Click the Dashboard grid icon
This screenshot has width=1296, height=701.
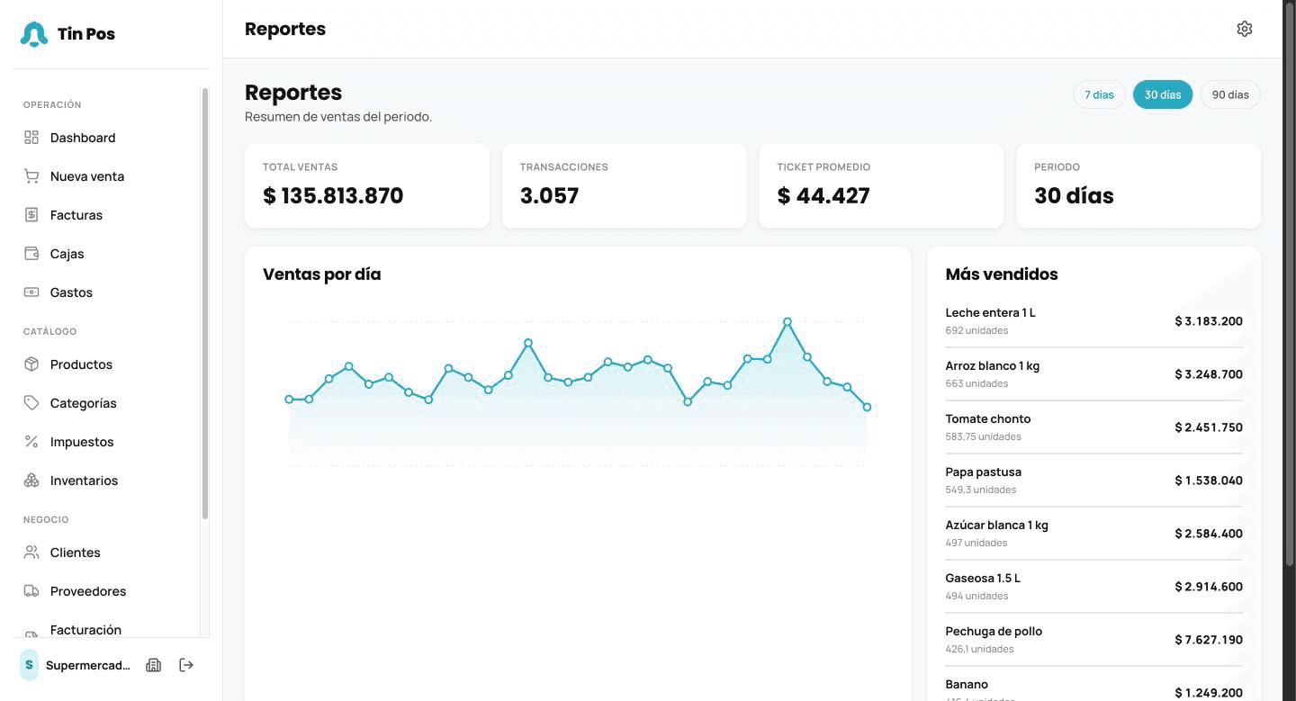click(x=31, y=138)
